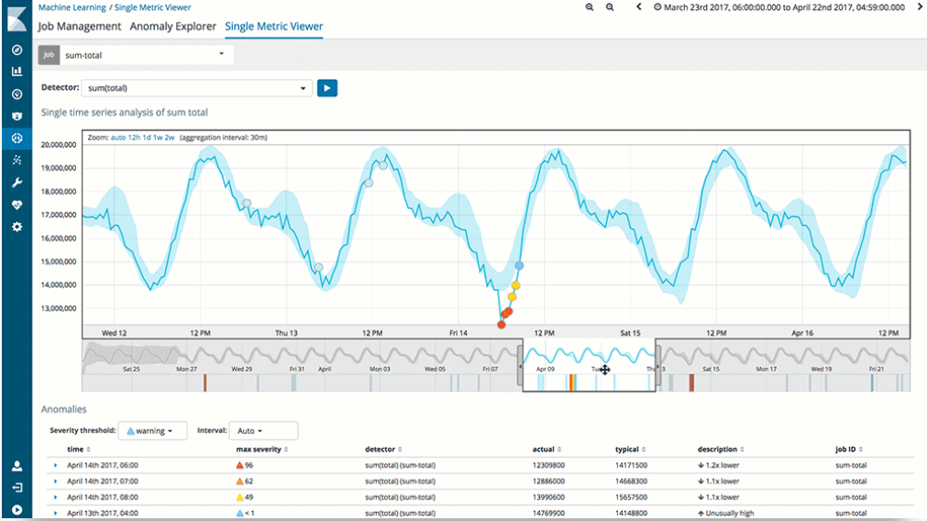Go to the Single Metric Viewer breadcrumb

[152, 7]
